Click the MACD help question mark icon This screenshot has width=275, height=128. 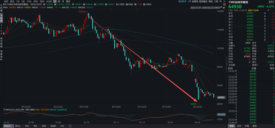pyautogui.click(x=4, y=110)
